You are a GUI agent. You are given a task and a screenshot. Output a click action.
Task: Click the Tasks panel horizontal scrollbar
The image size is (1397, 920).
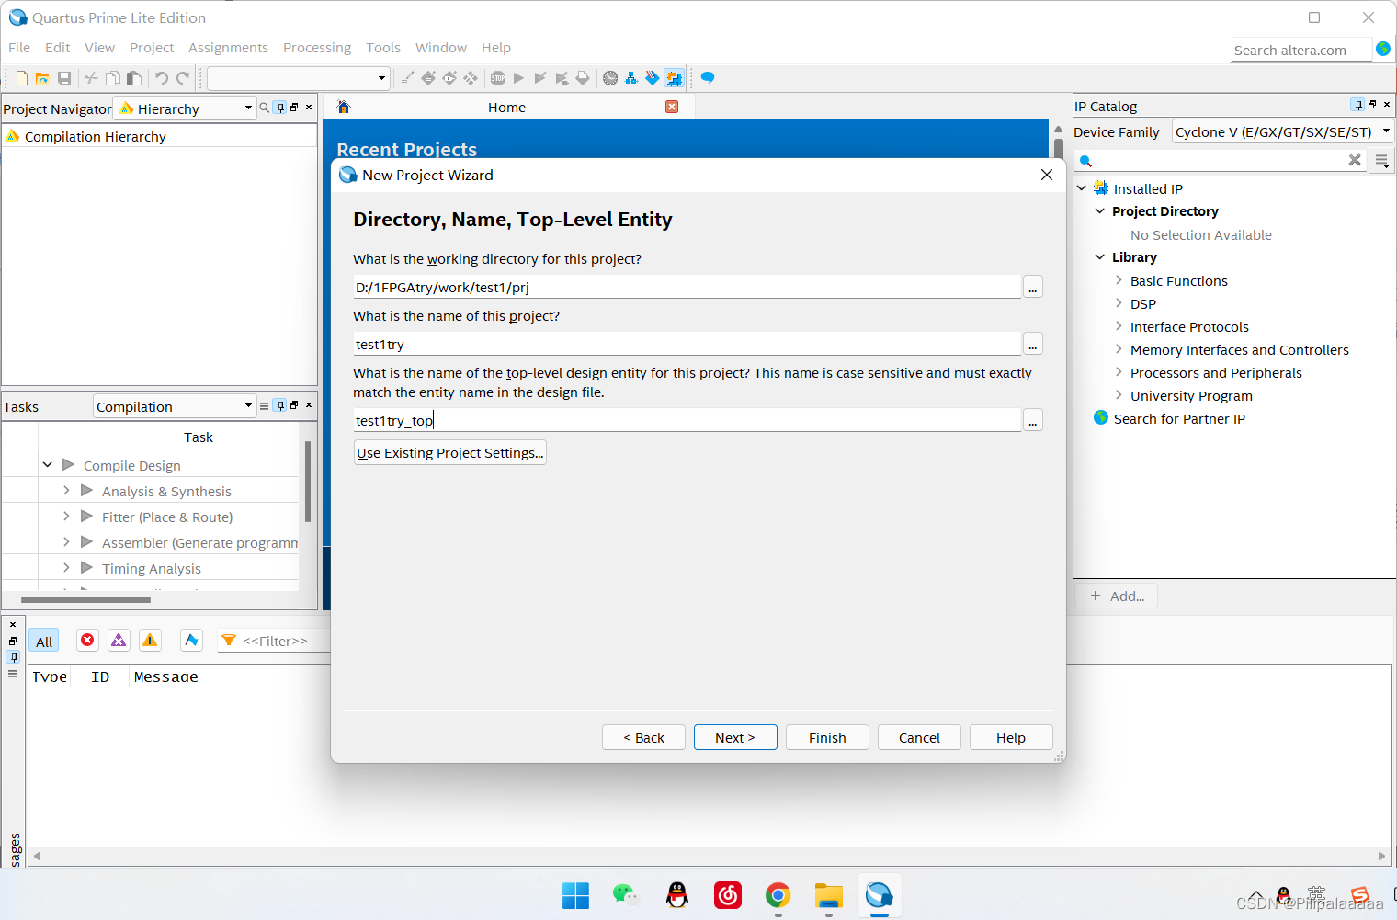pyautogui.click(x=85, y=600)
